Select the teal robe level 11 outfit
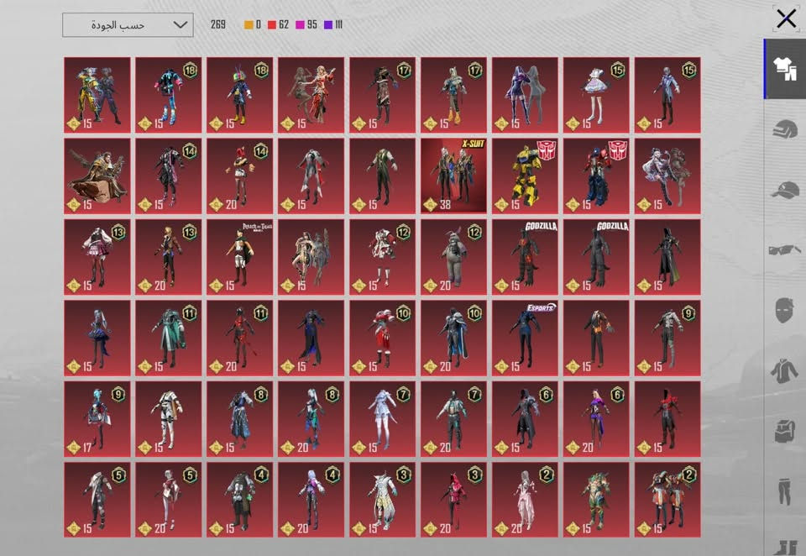The image size is (806, 556). tap(169, 338)
